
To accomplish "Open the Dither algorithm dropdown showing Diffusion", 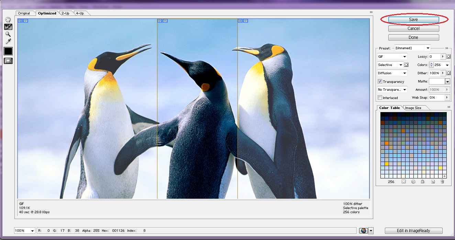I will pos(392,73).
